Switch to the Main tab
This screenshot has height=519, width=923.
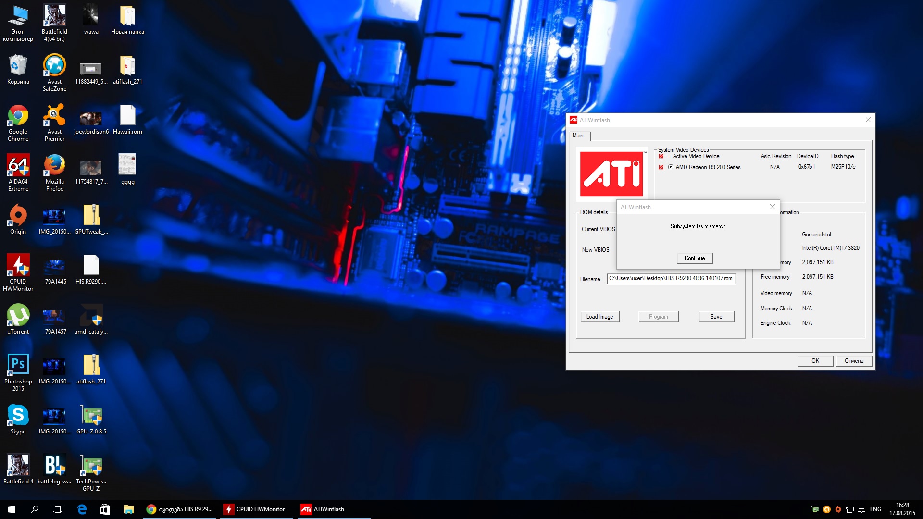pos(578,136)
